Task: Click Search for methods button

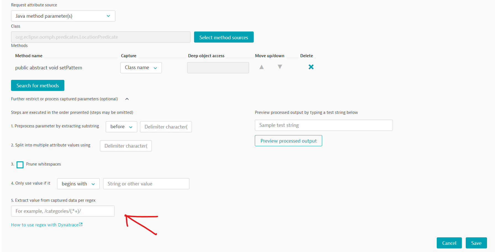Action: click(x=38, y=86)
